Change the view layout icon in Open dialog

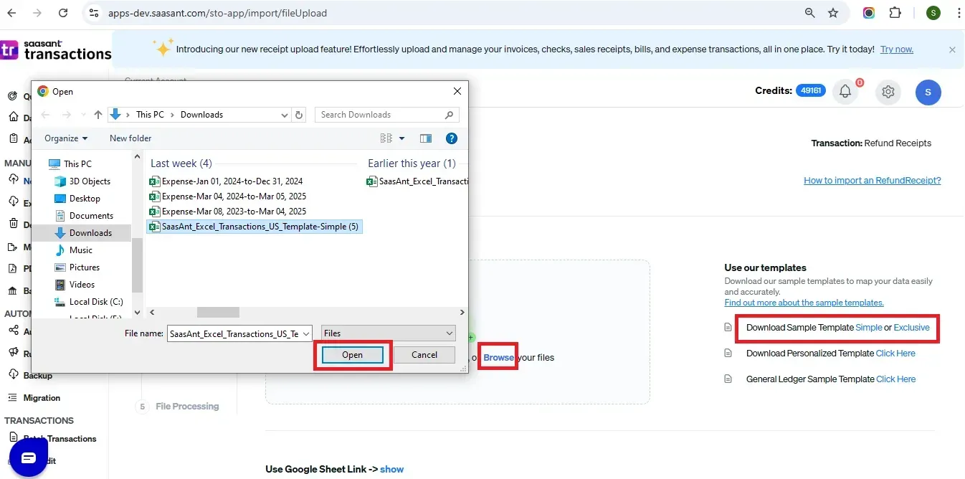point(386,138)
